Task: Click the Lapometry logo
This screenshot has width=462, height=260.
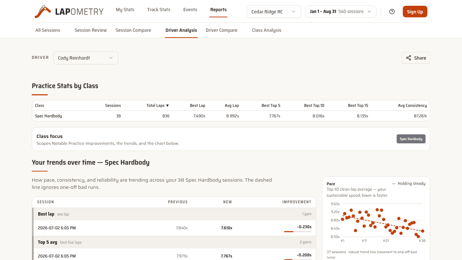Action: coord(69,12)
